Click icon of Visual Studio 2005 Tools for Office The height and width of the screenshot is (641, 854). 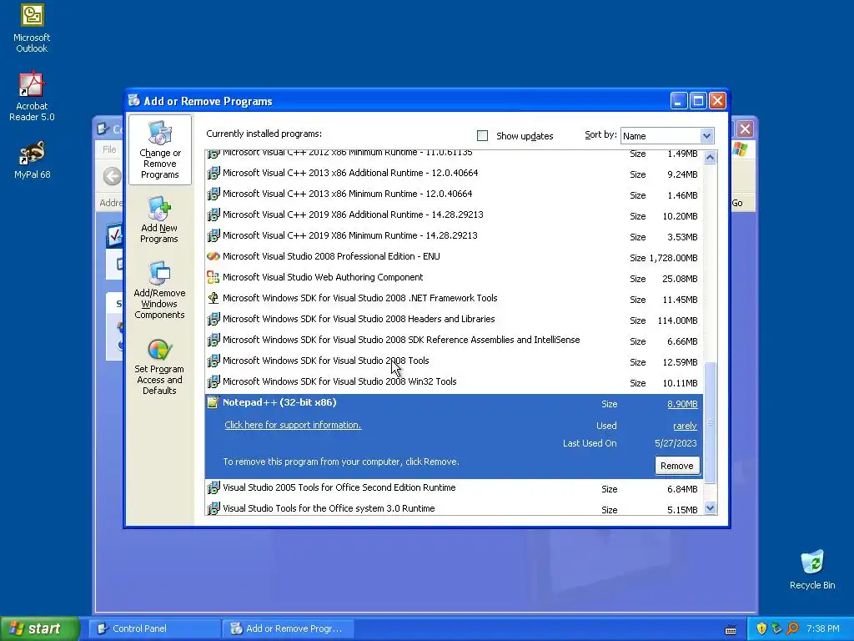coord(213,487)
